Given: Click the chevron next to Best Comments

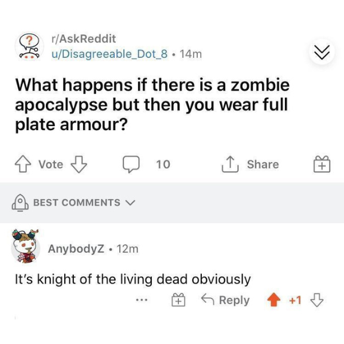Looking at the screenshot, I should pyautogui.click(x=131, y=202).
